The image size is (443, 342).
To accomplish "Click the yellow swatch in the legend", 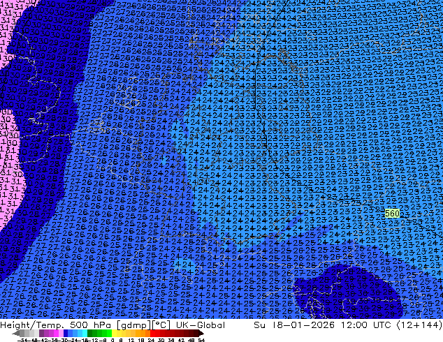I will click(x=114, y=333).
